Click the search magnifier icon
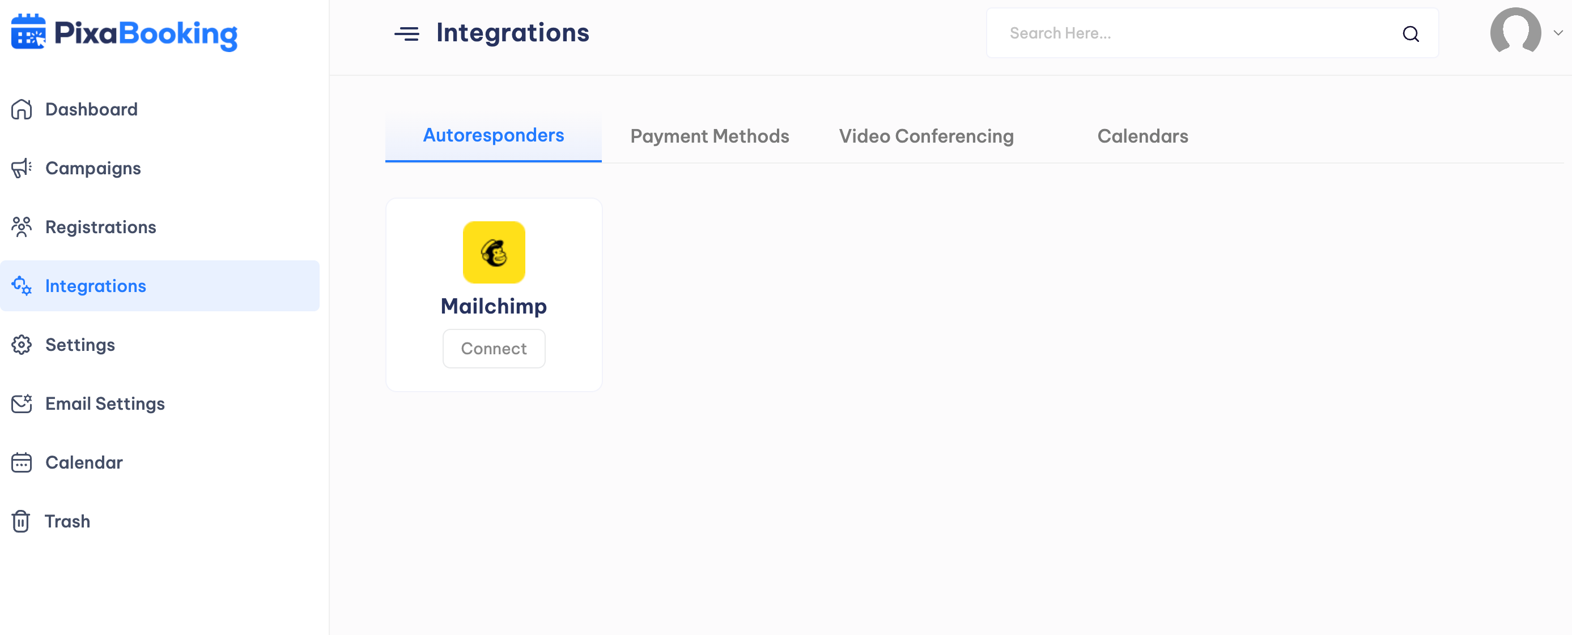 click(1410, 33)
